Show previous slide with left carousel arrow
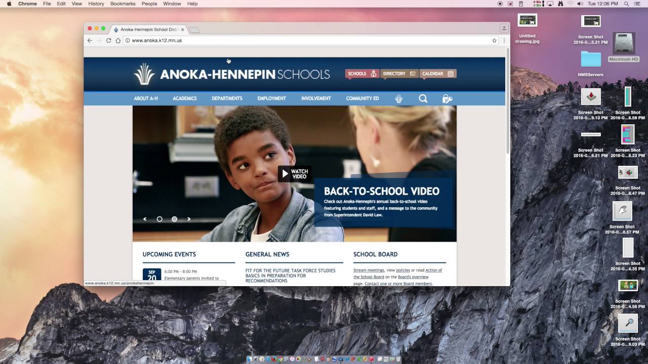 pos(145,219)
